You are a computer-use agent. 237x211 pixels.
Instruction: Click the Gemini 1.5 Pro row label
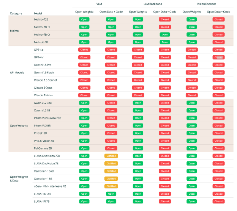click(x=43, y=65)
